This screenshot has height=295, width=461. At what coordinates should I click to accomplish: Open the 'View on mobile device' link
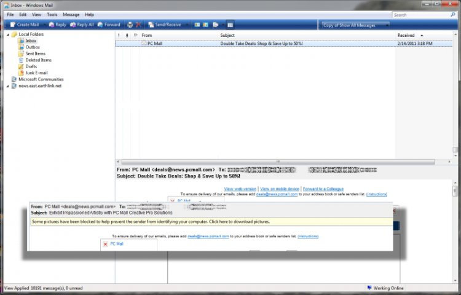280,189
